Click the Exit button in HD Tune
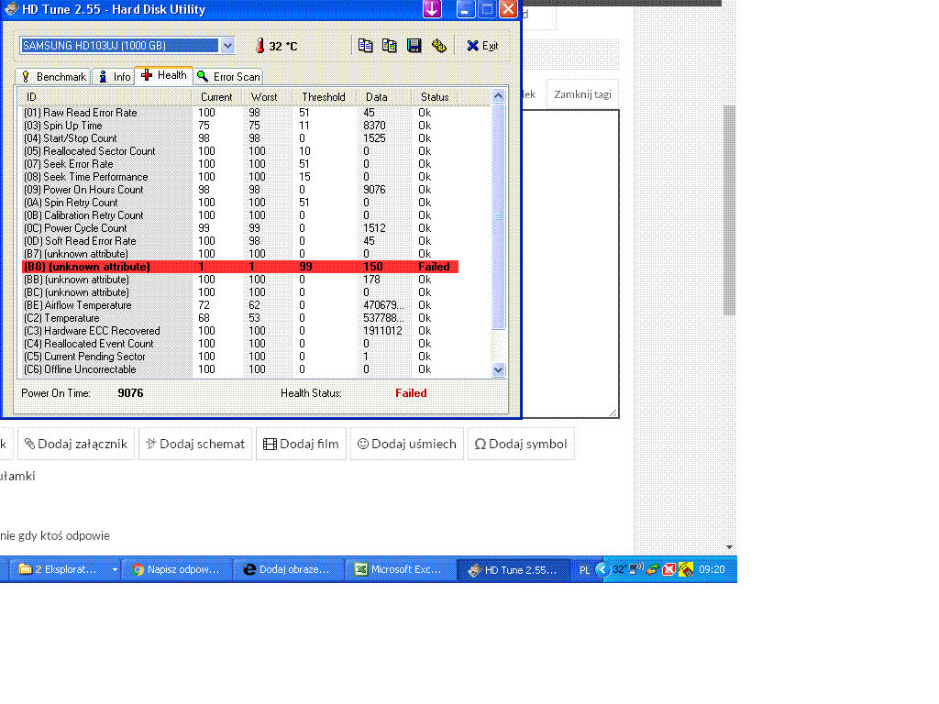The width and height of the screenshot is (939, 704). (x=482, y=46)
